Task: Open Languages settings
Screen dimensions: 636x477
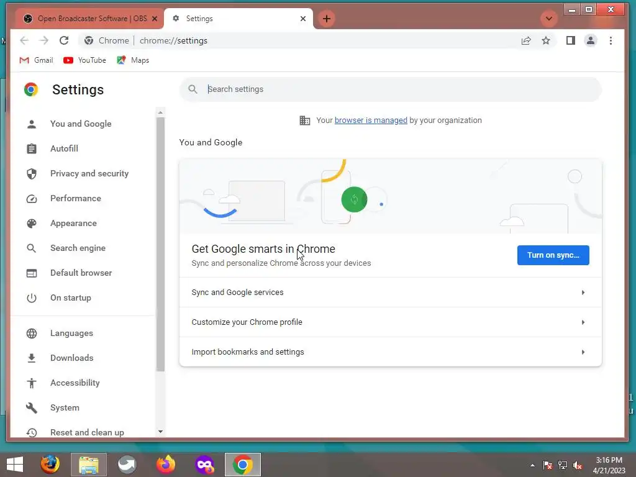Action: click(71, 334)
